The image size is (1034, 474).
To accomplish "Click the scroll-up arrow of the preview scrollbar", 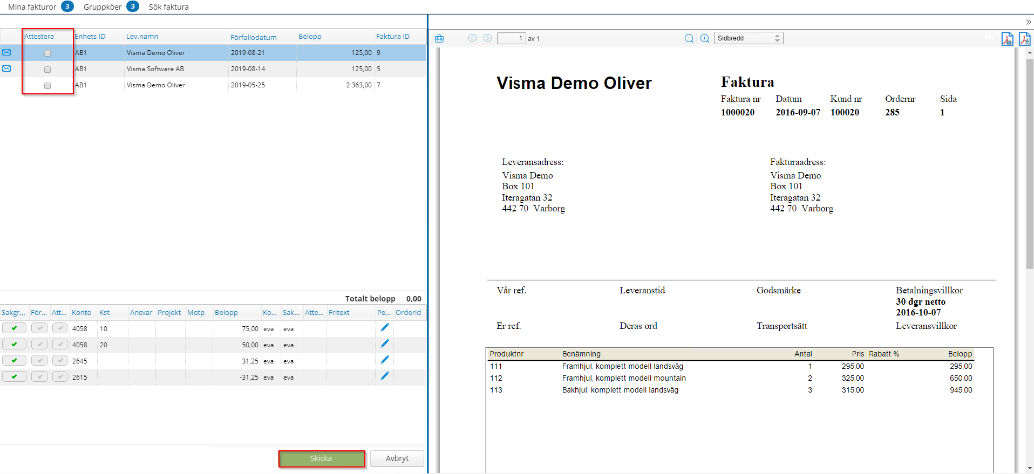I will tap(1029, 52).
